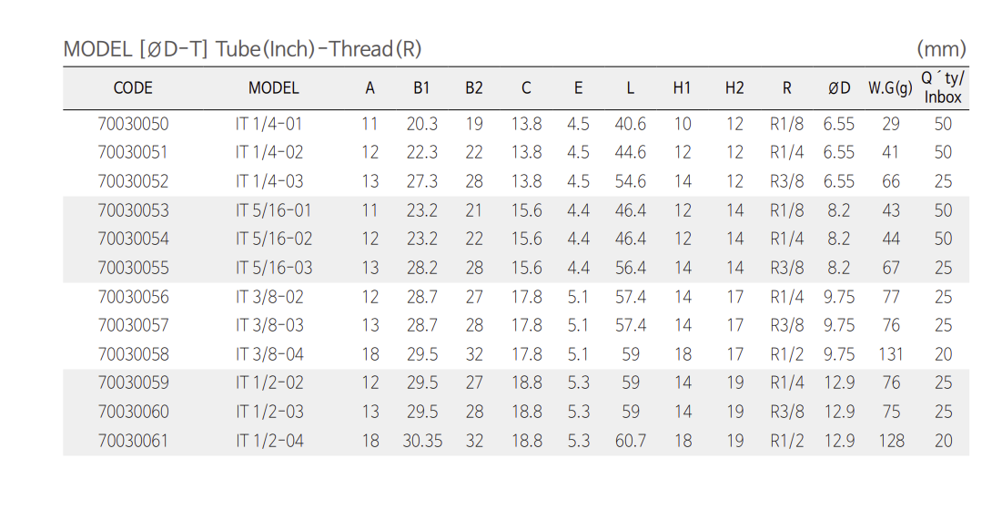Select the H2 column header

click(x=734, y=88)
